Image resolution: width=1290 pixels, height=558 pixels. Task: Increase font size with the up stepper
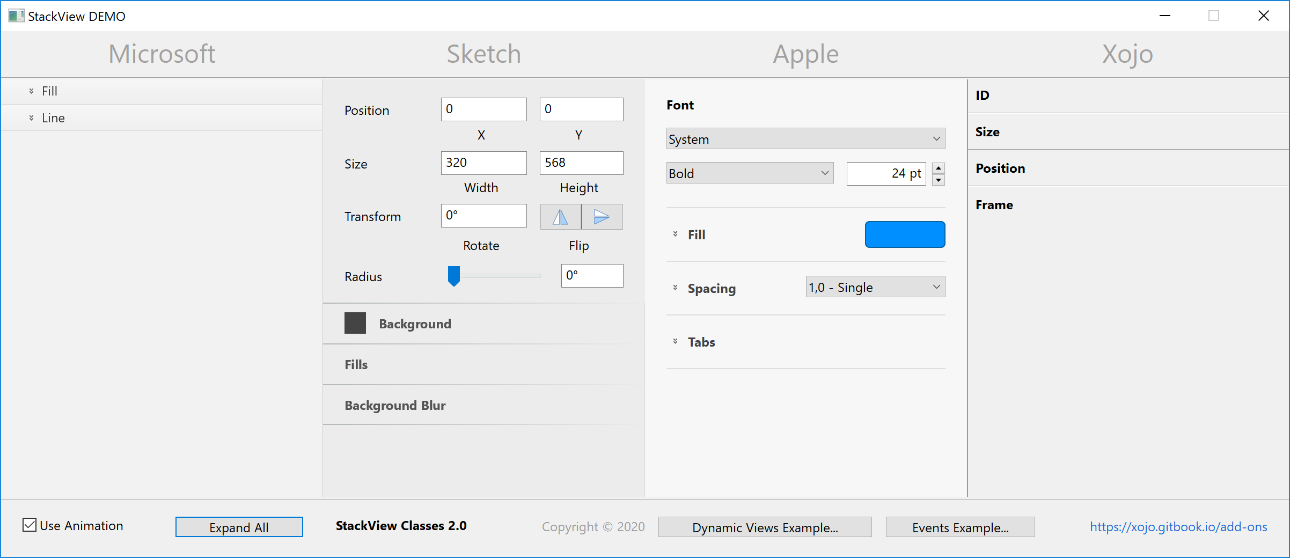[939, 168]
